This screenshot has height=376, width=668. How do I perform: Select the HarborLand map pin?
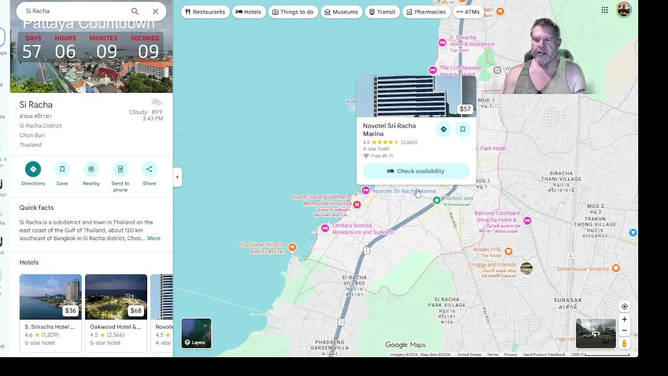437,200
